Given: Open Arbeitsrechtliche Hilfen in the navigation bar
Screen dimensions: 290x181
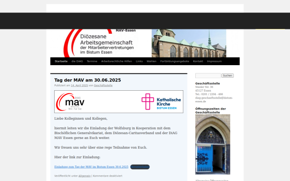Looking at the screenshot, I should pyautogui.click(x=116, y=61).
